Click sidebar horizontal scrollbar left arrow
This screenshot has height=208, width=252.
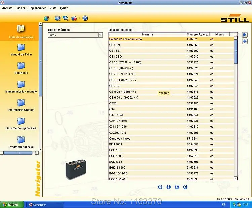click(2, 153)
